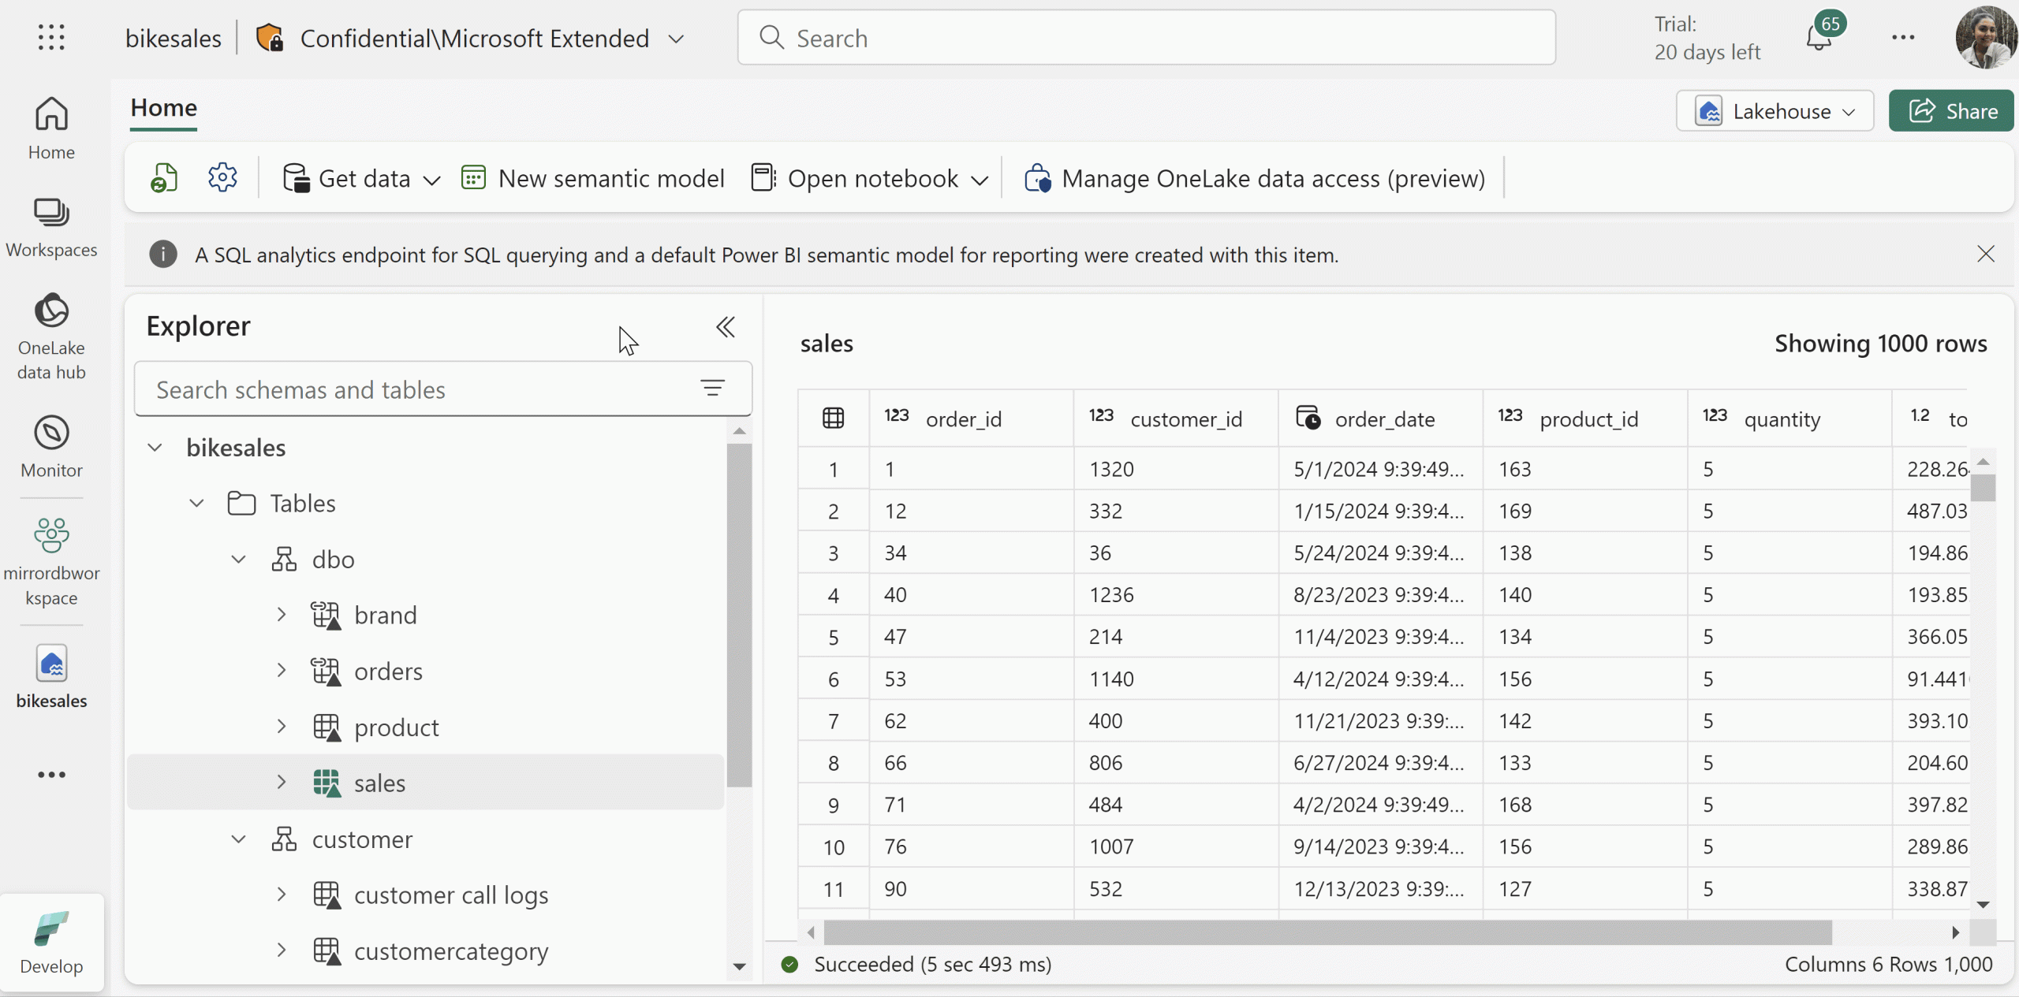Click Manage OneLake data access (preview)
The width and height of the screenshot is (2019, 997).
click(x=1251, y=178)
